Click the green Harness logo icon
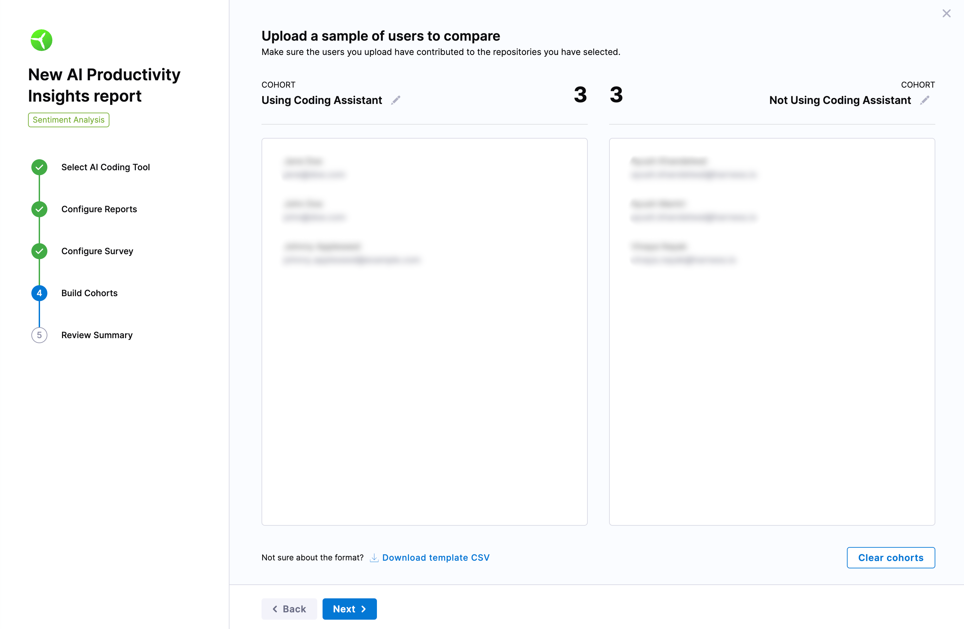 pos(41,40)
